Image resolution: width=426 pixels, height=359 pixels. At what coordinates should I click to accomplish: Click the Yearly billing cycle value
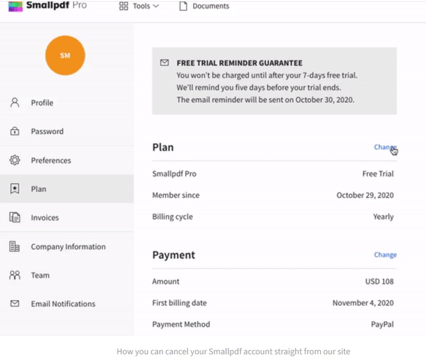click(383, 217)
